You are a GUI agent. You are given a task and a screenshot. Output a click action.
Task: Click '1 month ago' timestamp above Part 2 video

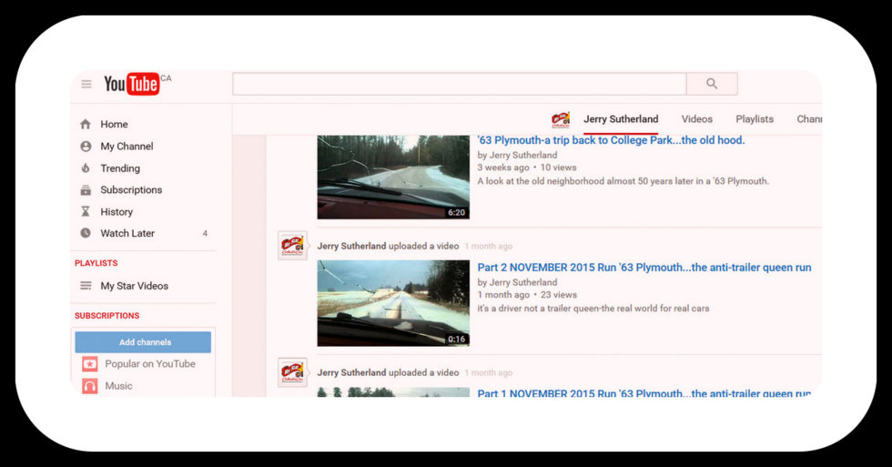(488, 247)
